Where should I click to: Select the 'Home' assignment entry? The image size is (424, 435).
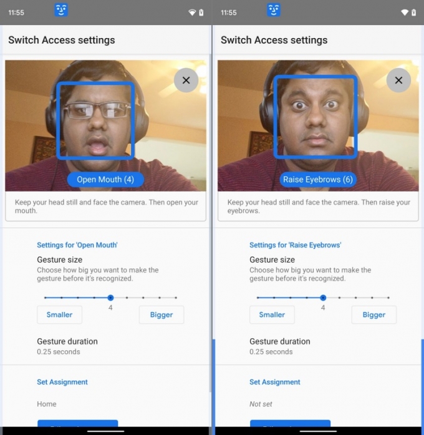pos(47,404)
